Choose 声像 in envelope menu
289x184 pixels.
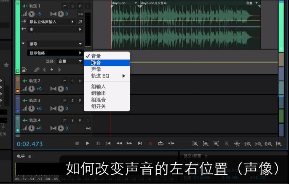(107, 69)
